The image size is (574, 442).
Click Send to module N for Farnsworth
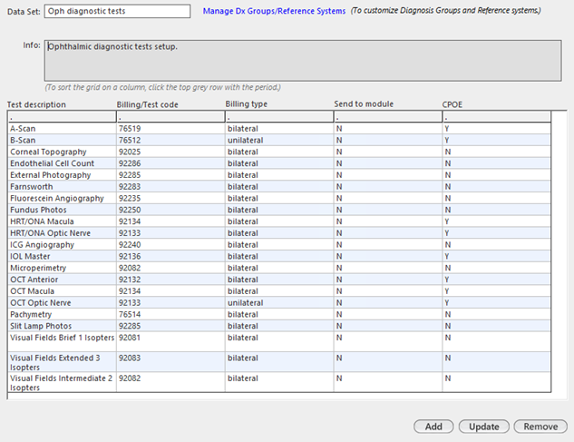click(x=388, y=187)
